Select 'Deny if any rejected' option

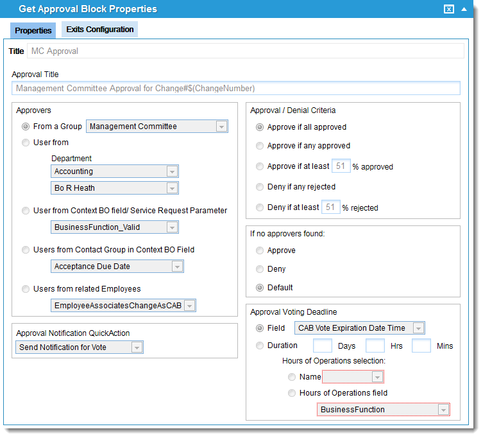(260, 187)
